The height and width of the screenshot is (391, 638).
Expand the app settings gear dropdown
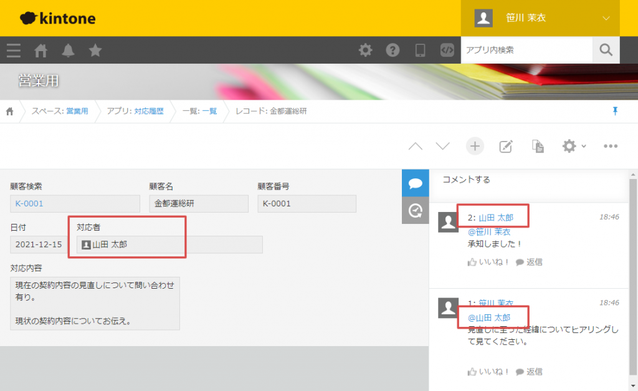[574, 146]
